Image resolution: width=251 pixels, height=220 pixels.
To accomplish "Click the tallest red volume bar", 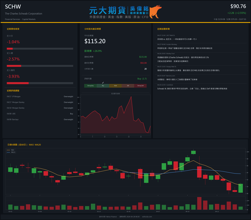I will [199, 203].
